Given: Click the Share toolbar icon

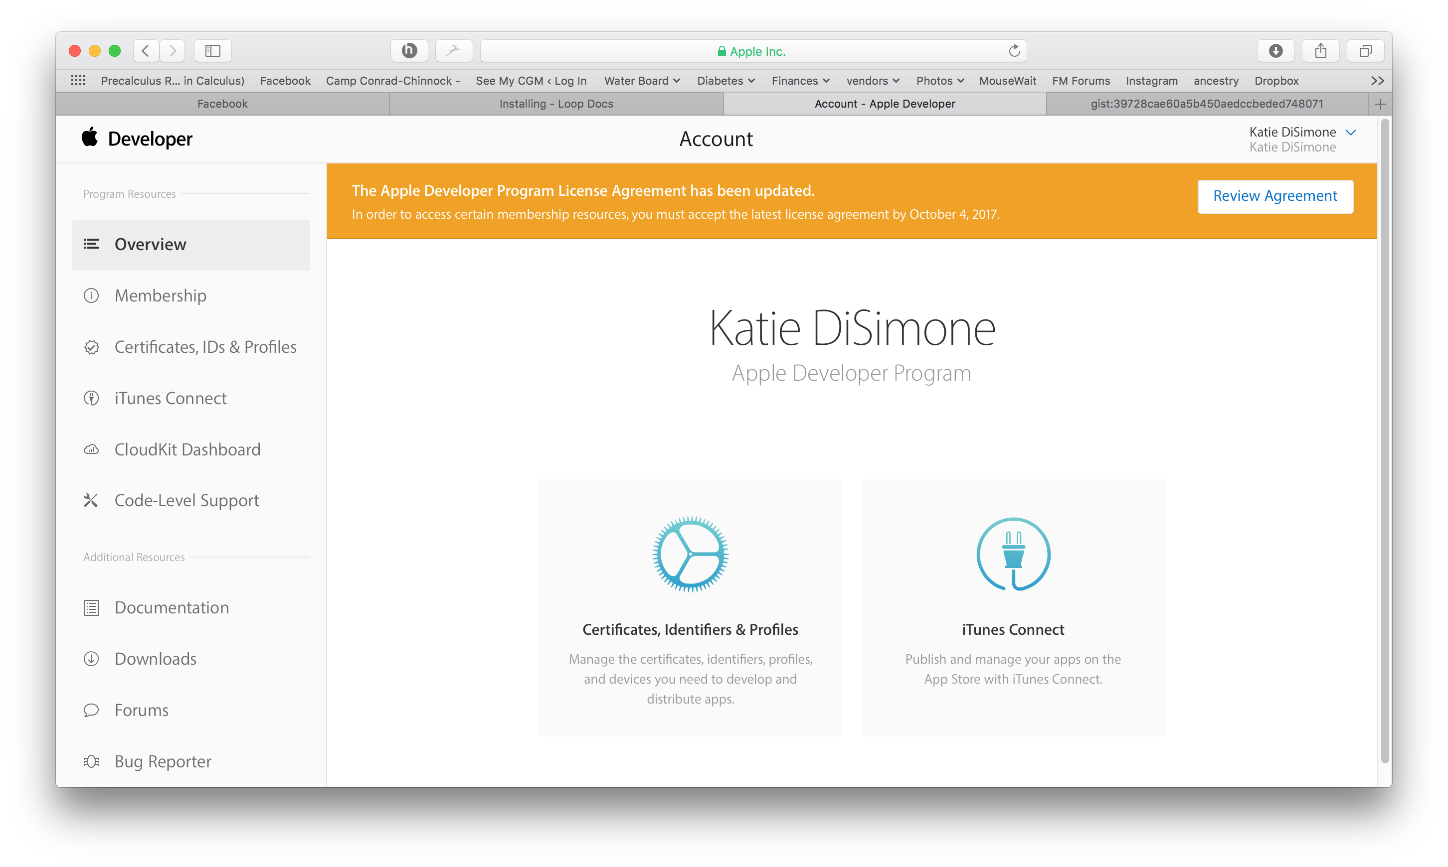Looking at the screenshot, I should point(1320,51).
